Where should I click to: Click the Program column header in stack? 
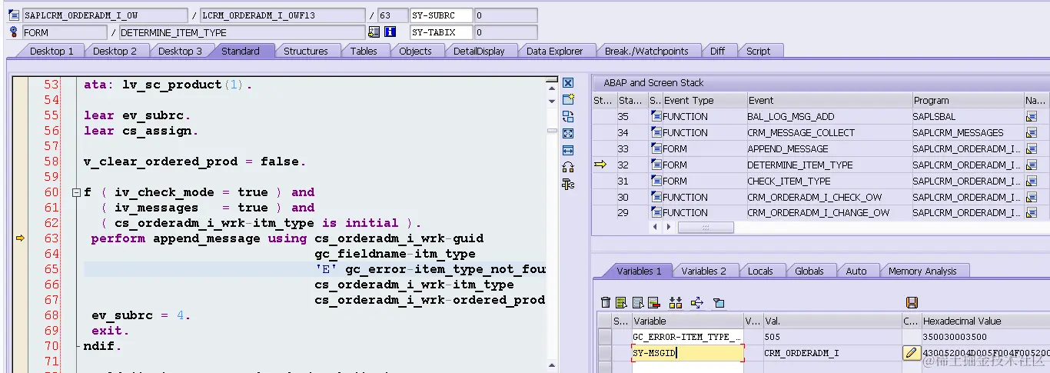[967, 100]
